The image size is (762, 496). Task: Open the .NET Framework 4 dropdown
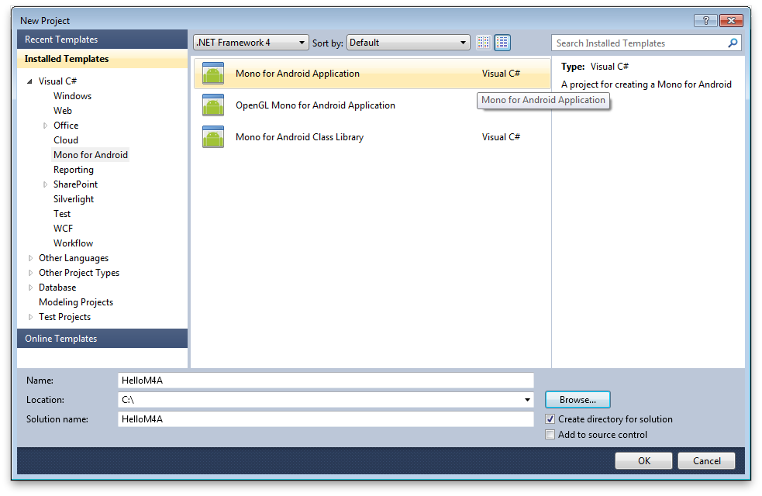tap(250, 43)
